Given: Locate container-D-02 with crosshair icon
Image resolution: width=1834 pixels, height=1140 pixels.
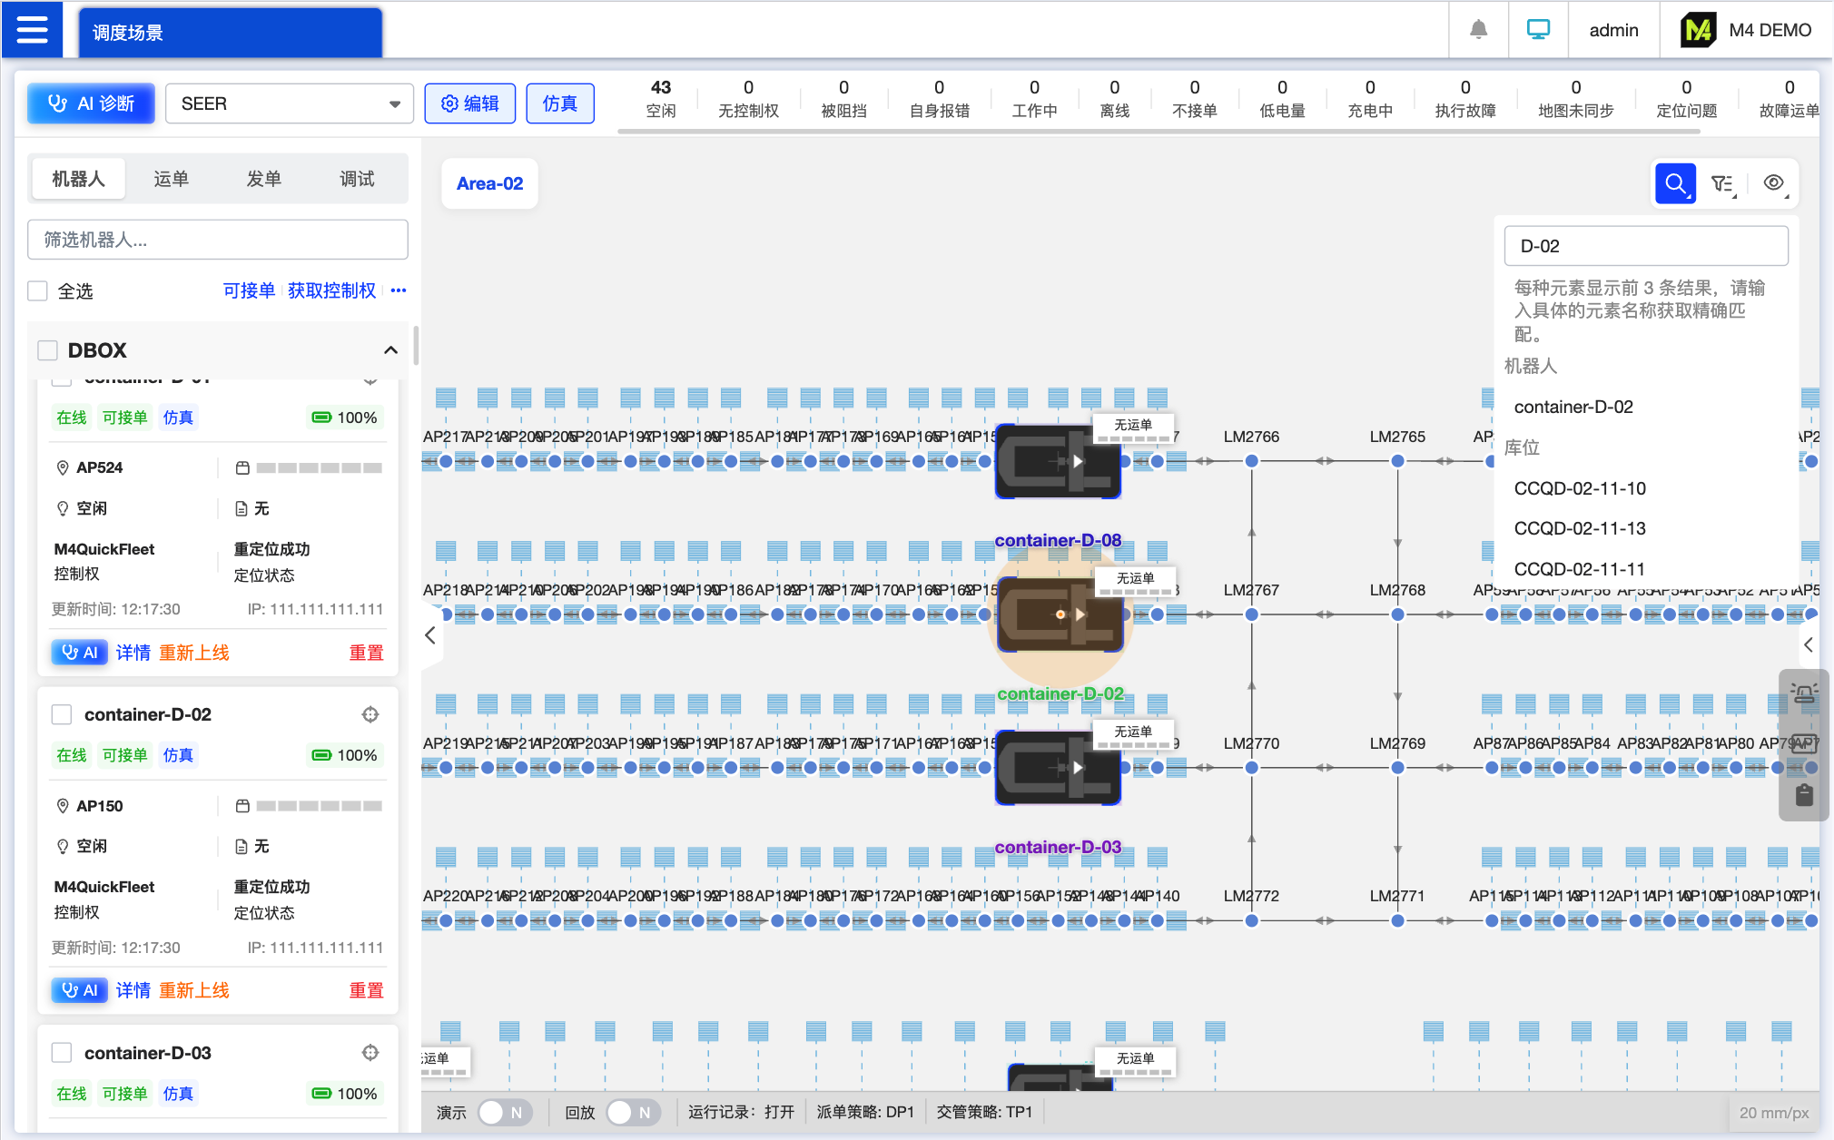Looking at the screenshot, I should coord(370,715).
